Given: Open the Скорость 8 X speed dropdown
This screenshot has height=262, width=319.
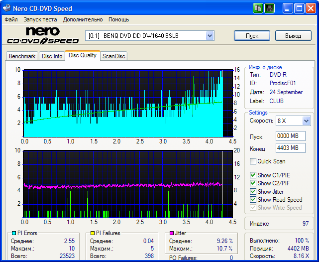Looking at the screenshot, I should [x=306, y=121].
